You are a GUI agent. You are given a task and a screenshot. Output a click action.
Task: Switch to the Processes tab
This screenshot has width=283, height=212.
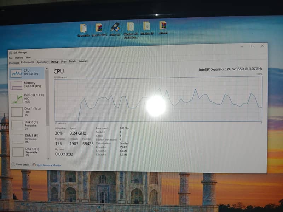point(14,63)
